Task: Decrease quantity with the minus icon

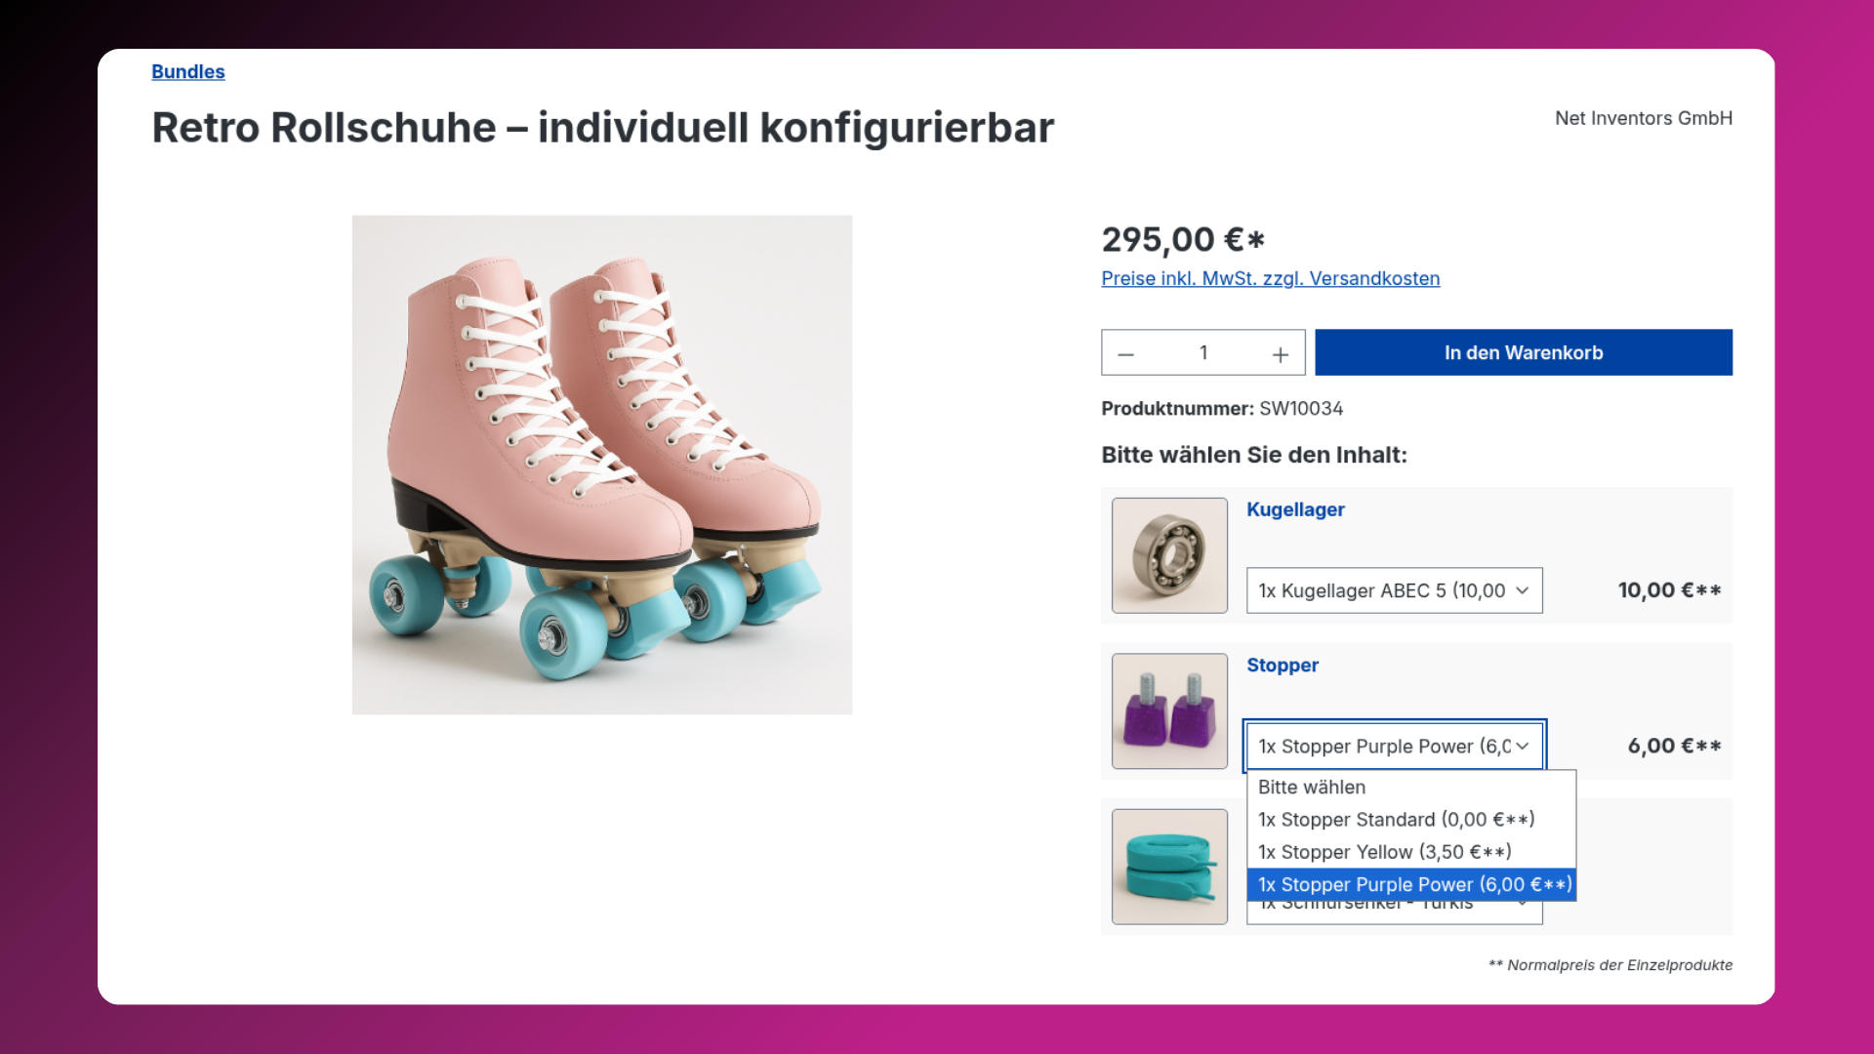Action: [x=1125, y=354]
